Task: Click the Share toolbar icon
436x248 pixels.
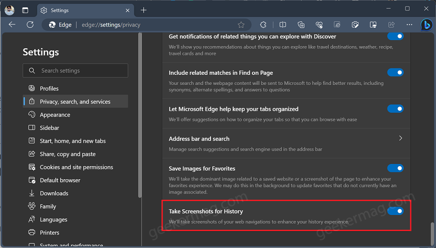Action: tap(391, 25)
